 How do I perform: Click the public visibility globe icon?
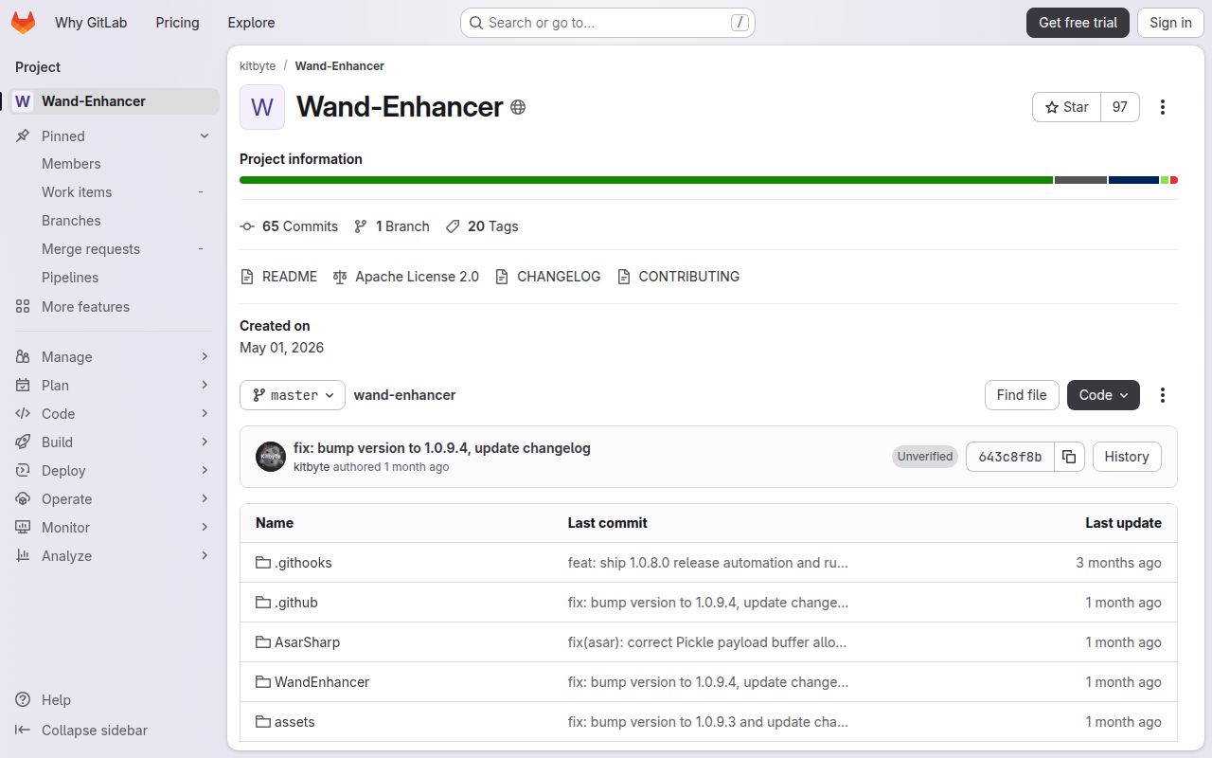(x=518, y=107)
